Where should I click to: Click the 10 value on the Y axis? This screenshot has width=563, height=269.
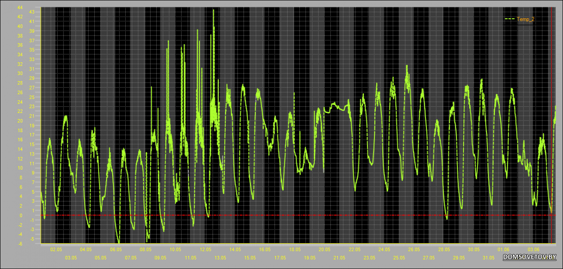(x=19, y=168)
